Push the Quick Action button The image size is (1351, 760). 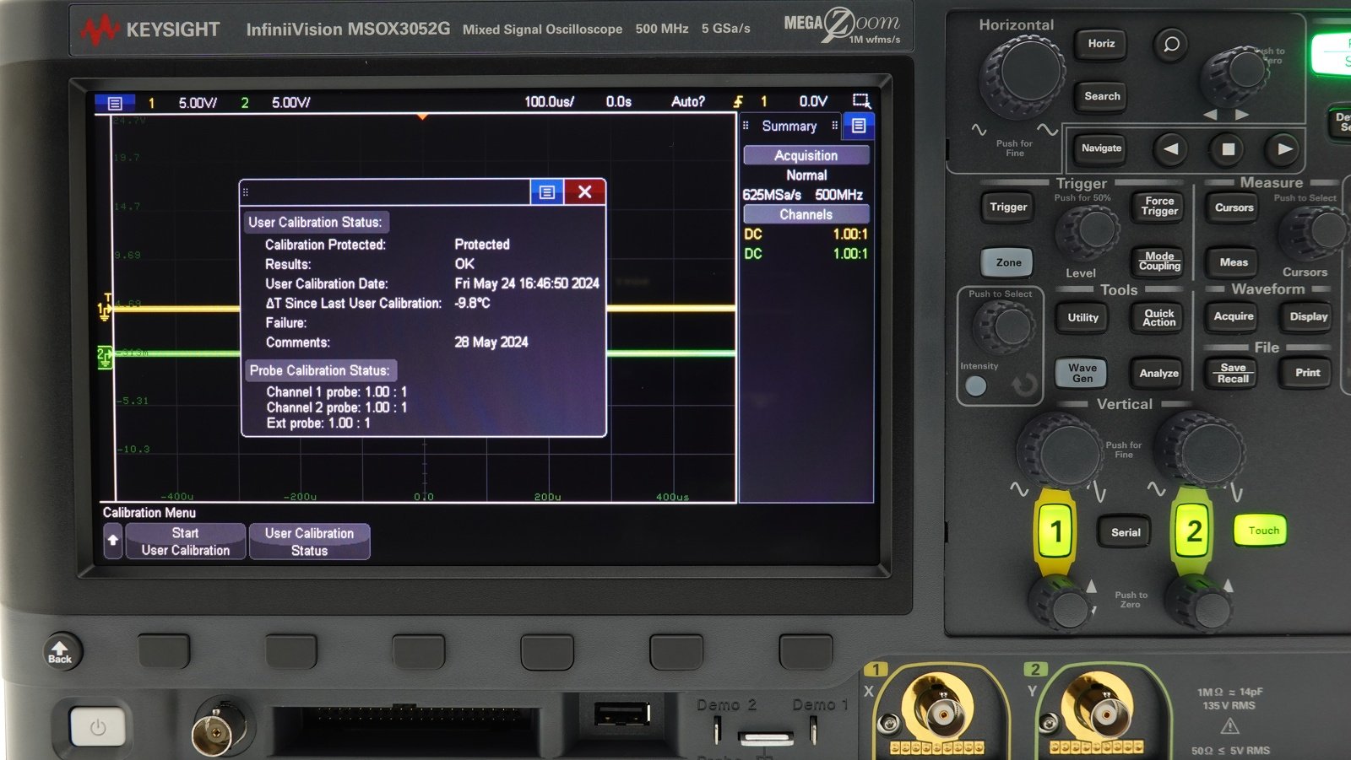coord(1159,318)
